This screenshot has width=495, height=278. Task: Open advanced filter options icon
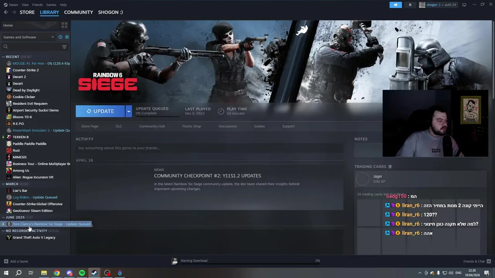click(65, 47)
